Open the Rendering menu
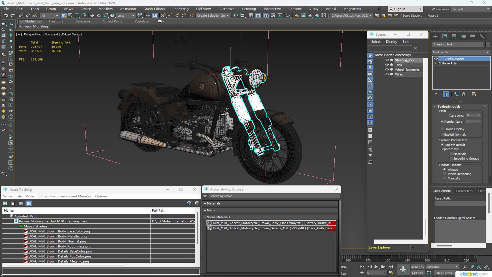This screenshot has width=492, height=277. 180,9
